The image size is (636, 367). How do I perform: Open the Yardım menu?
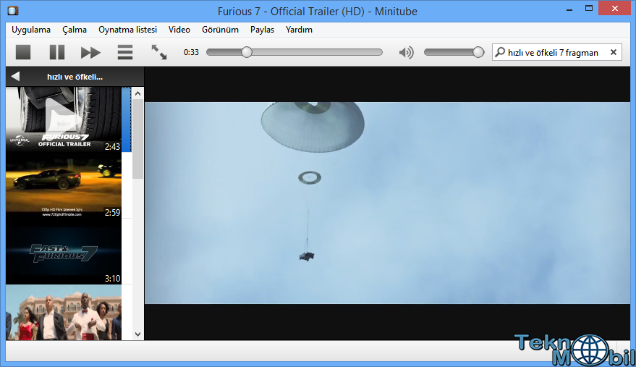point(299,30)
